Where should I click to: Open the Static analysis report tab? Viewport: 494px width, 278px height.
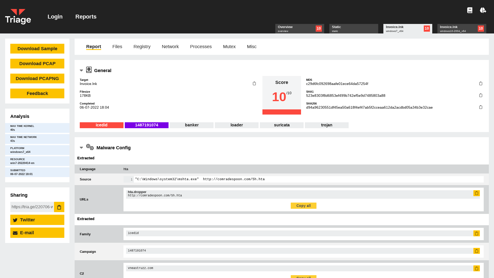[x=354, y=29]
